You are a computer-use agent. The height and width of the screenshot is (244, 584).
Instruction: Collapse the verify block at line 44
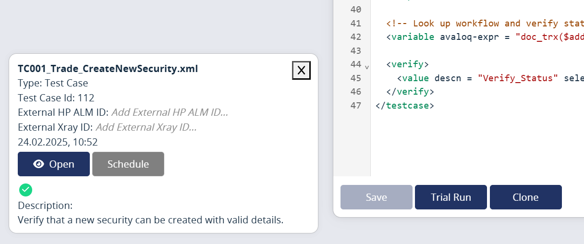[367, 67]
